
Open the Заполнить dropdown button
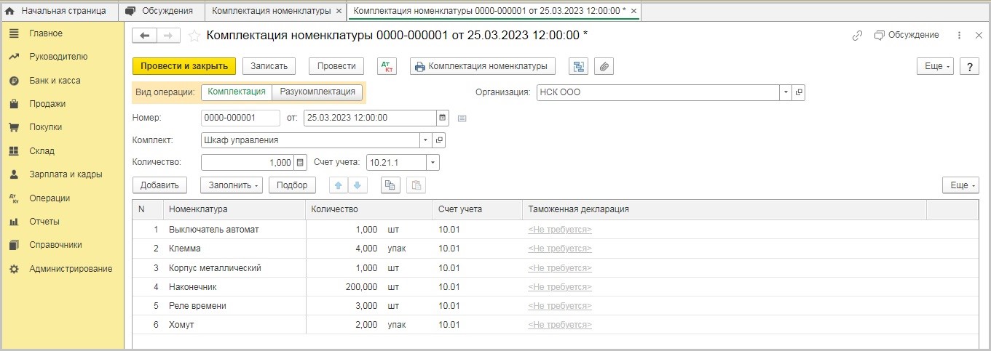232,185
